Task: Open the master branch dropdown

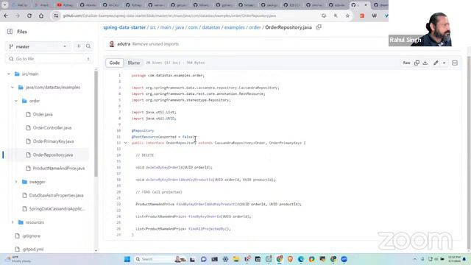Action: tap(38, 46)
